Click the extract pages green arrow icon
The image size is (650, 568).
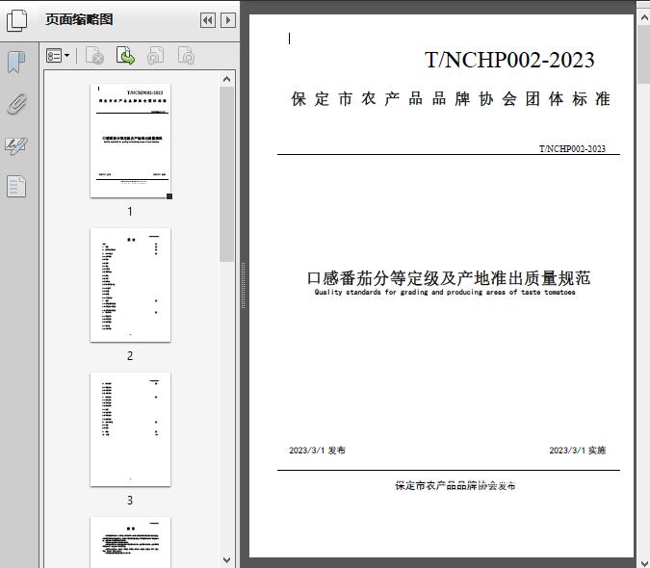pos(125,56)
